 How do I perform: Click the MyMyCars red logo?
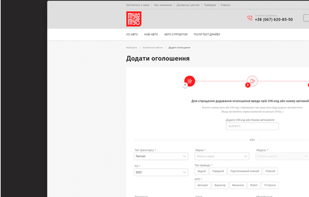134,19
